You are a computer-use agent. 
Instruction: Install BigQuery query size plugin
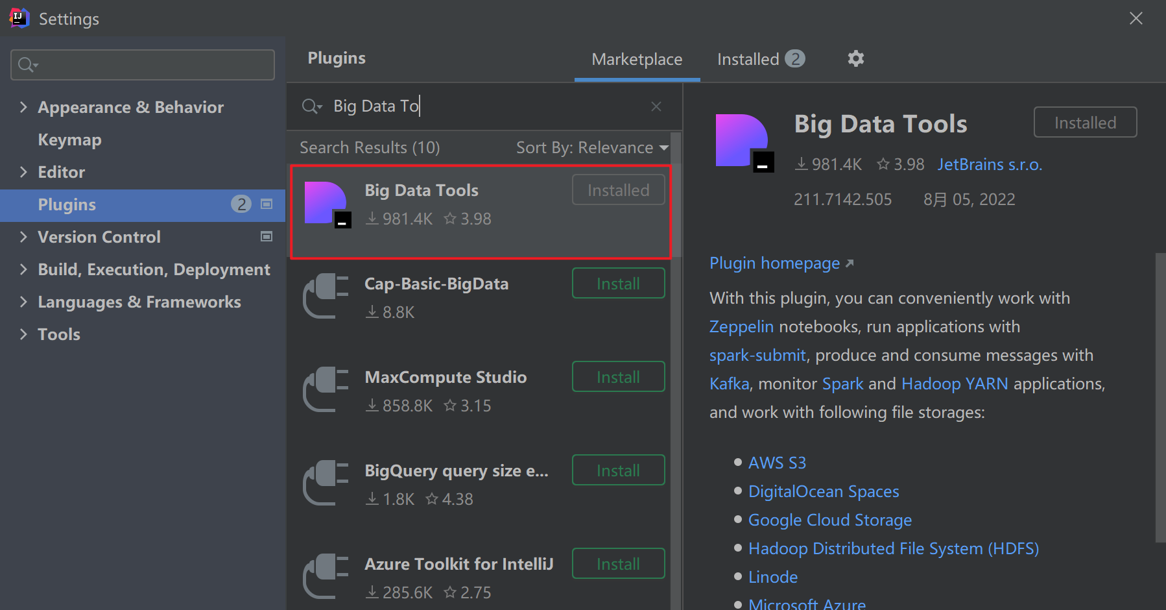pyautogui.click(x=619, y=470)
